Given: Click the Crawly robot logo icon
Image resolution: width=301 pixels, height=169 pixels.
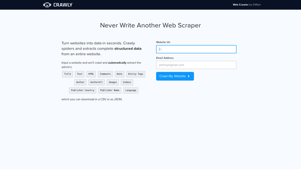Looking at the screenshot, I should 47,5.
